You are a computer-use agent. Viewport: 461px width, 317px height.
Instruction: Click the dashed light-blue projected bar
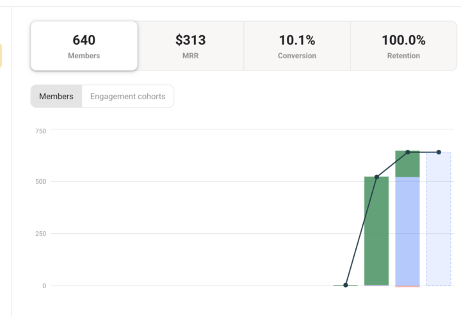[x=439, y=219]
